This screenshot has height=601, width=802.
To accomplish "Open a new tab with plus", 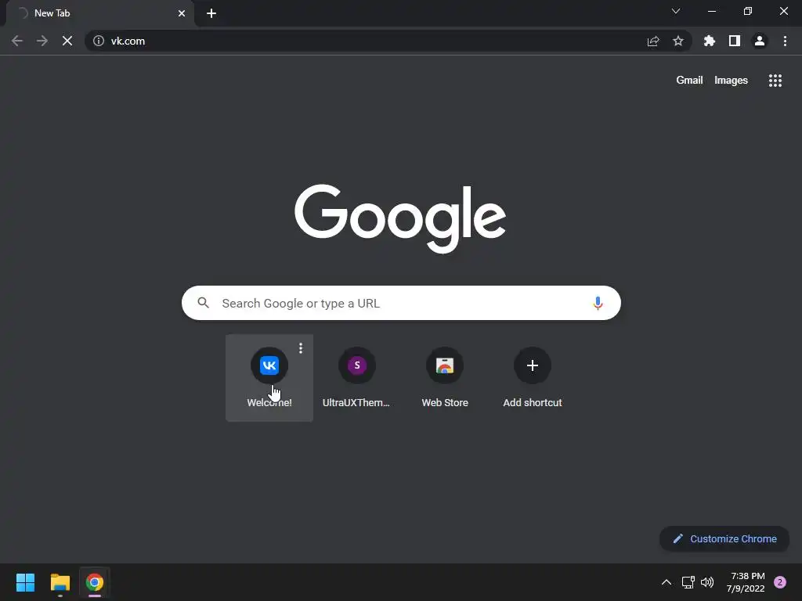I will (x=211, y=13).
